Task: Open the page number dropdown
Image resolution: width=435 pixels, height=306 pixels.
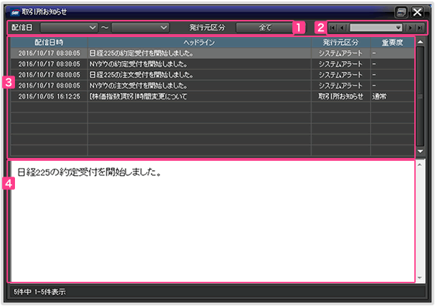Action: pos(376,28)
